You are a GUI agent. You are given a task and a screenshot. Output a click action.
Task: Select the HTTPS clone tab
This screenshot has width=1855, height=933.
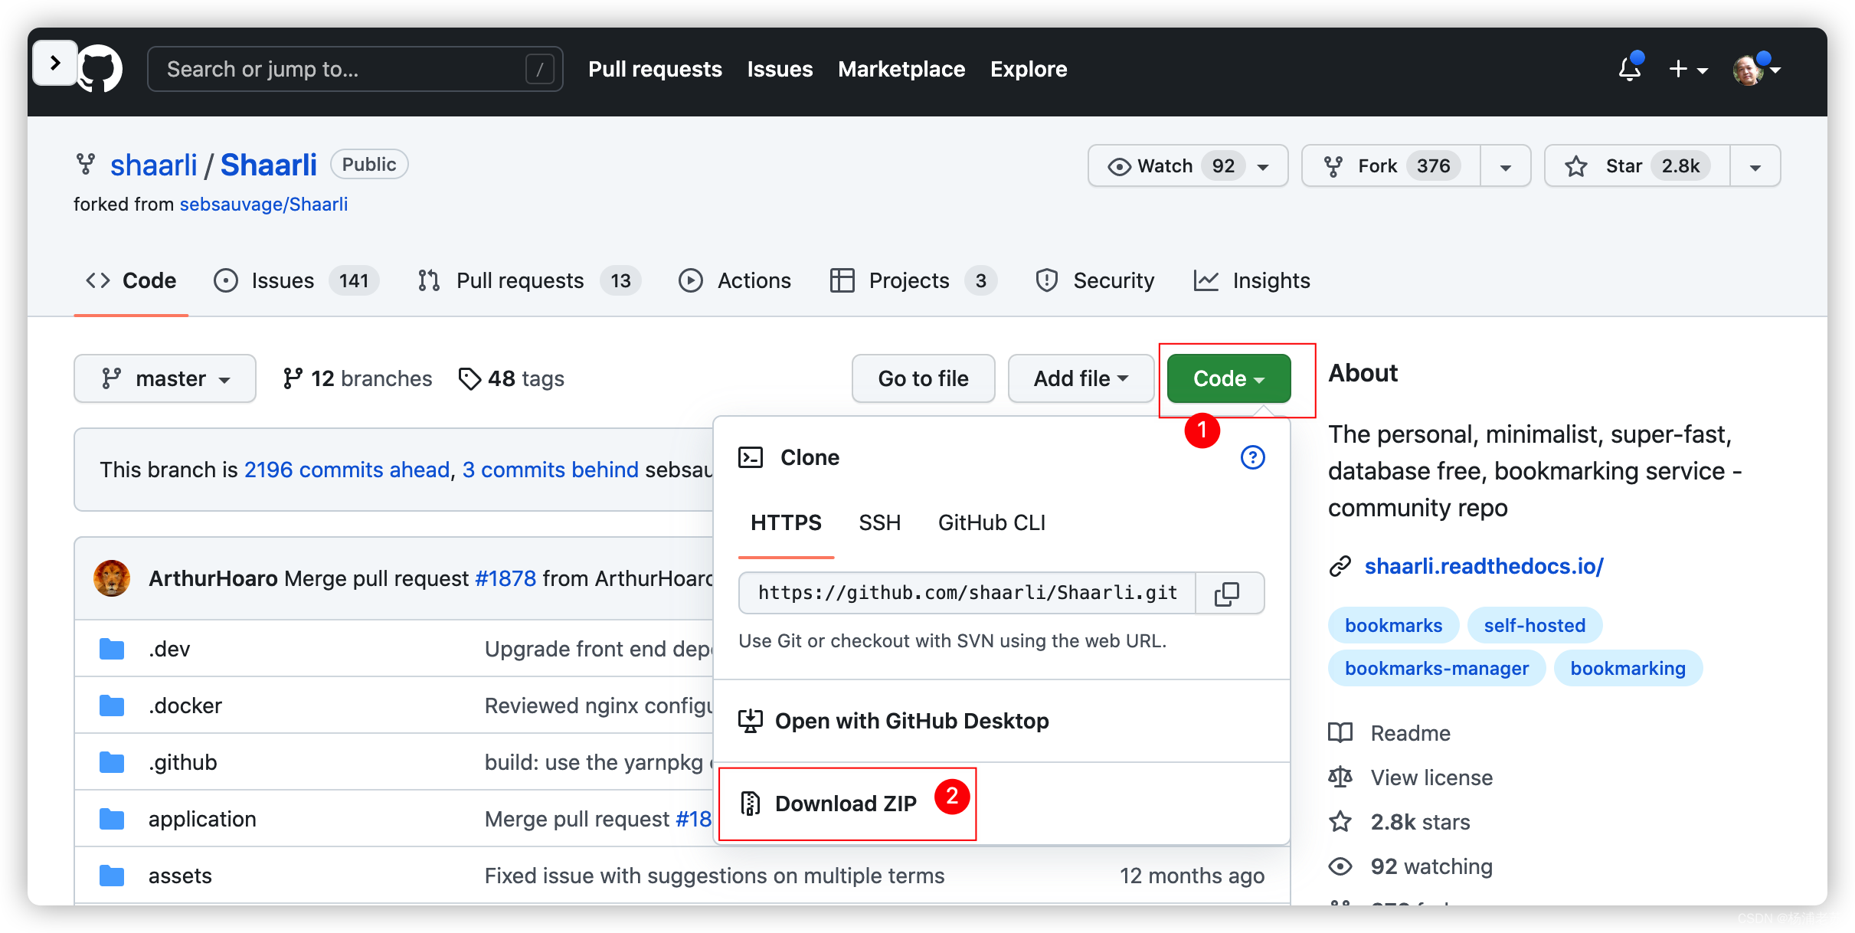click(786, 523)
